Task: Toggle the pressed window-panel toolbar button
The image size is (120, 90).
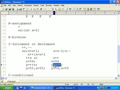Action: point(88,9)
